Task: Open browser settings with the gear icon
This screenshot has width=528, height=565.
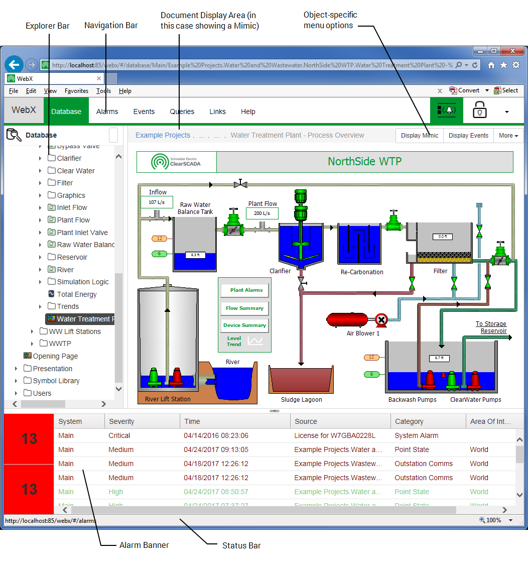Action: [x=516, y=65]
